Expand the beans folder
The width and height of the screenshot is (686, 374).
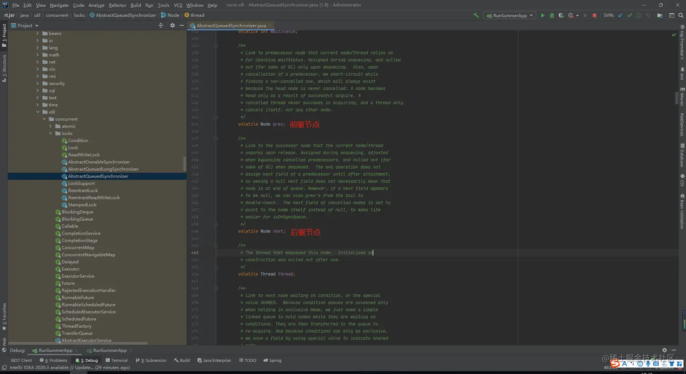point(38,34)
